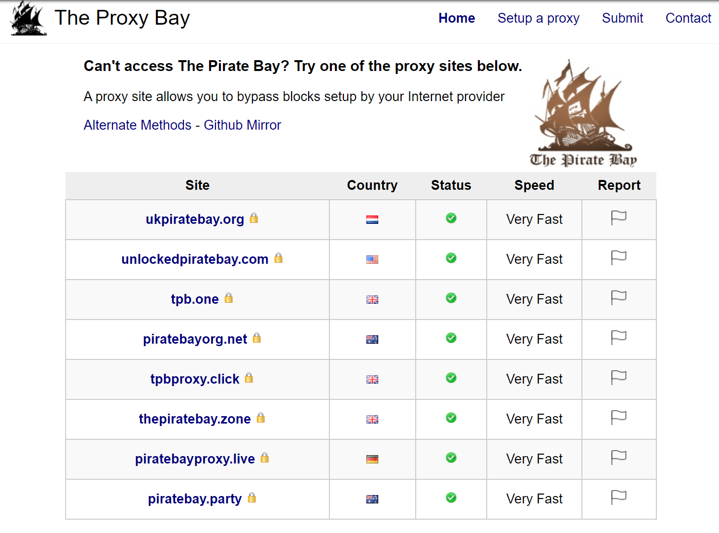This screenshot has height=533, width=719.
Task: Click the report flag for thepiratebay.zone
Action: [618, 417]
